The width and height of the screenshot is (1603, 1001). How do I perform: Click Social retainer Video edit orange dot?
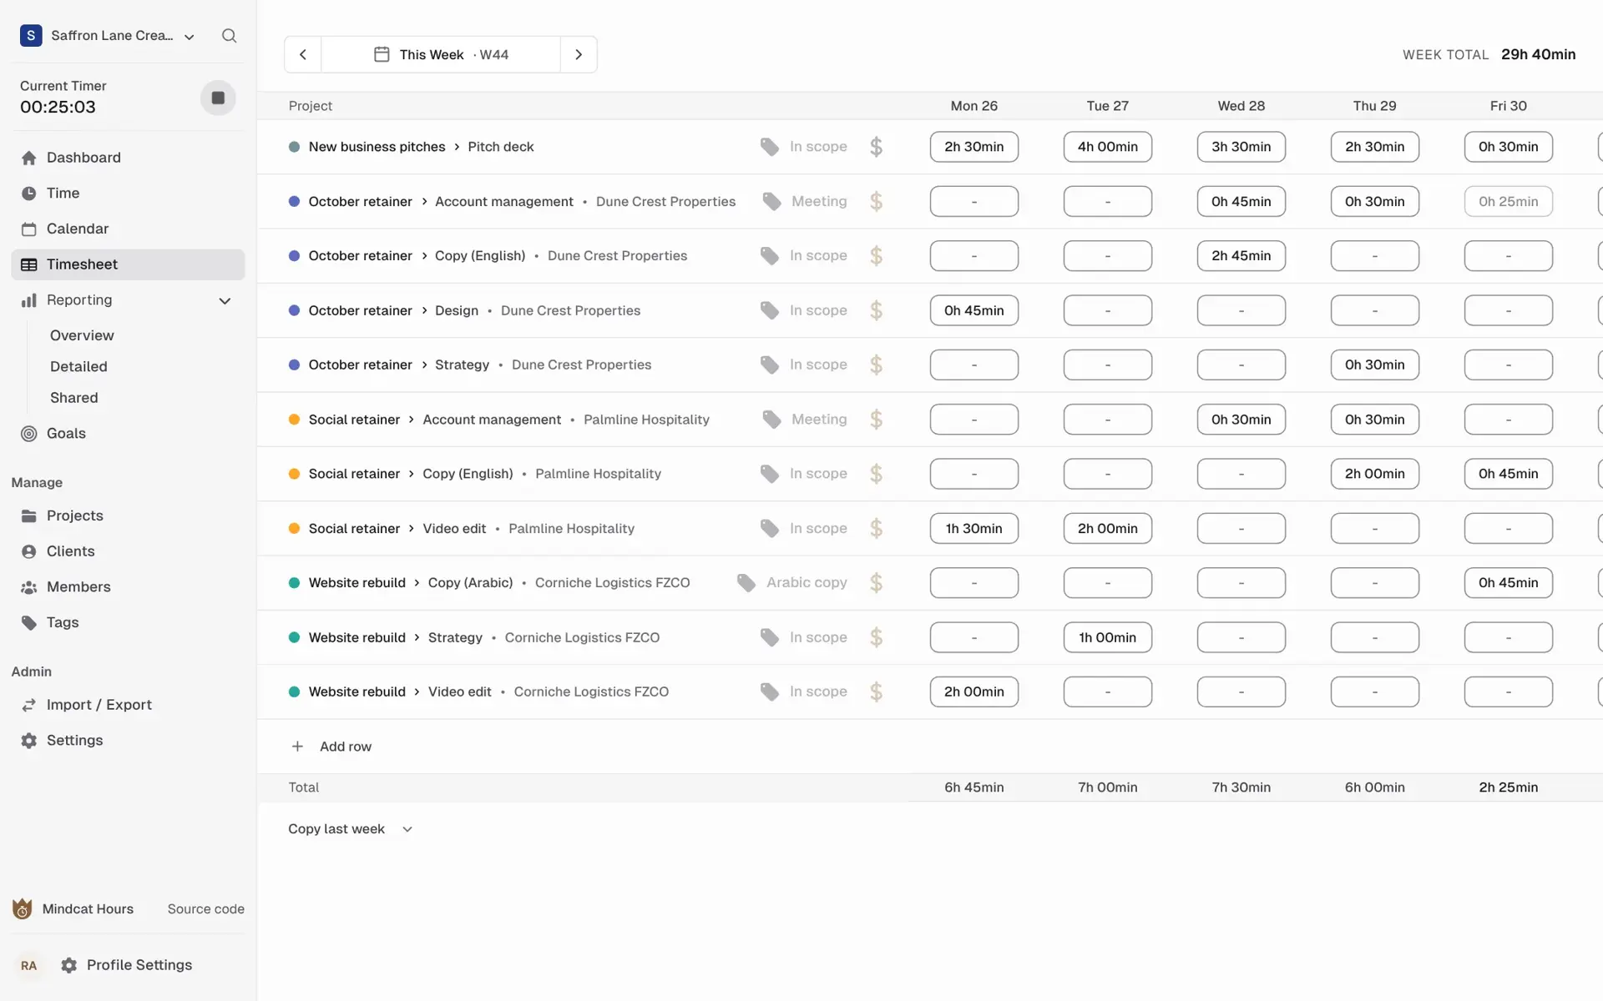(294, 528)
